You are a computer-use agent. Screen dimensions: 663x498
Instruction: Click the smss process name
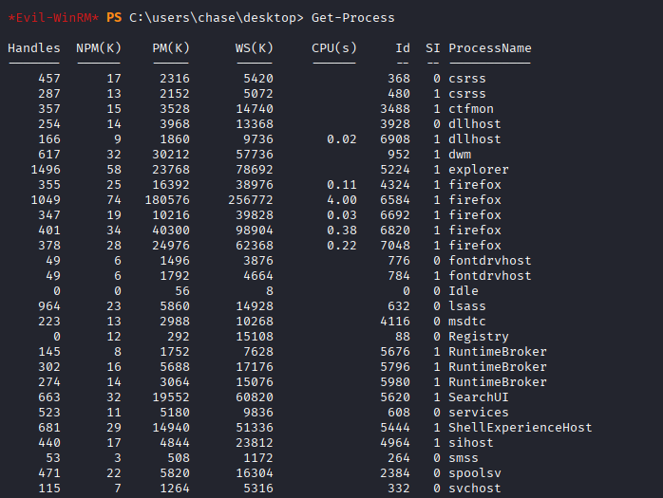point(464,459)
